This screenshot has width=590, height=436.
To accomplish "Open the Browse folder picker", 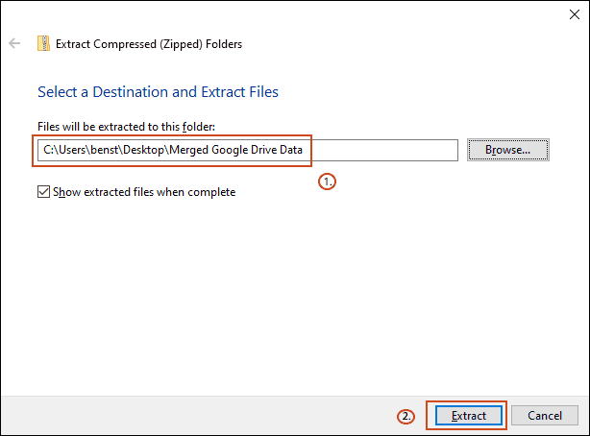I will 507,150.
